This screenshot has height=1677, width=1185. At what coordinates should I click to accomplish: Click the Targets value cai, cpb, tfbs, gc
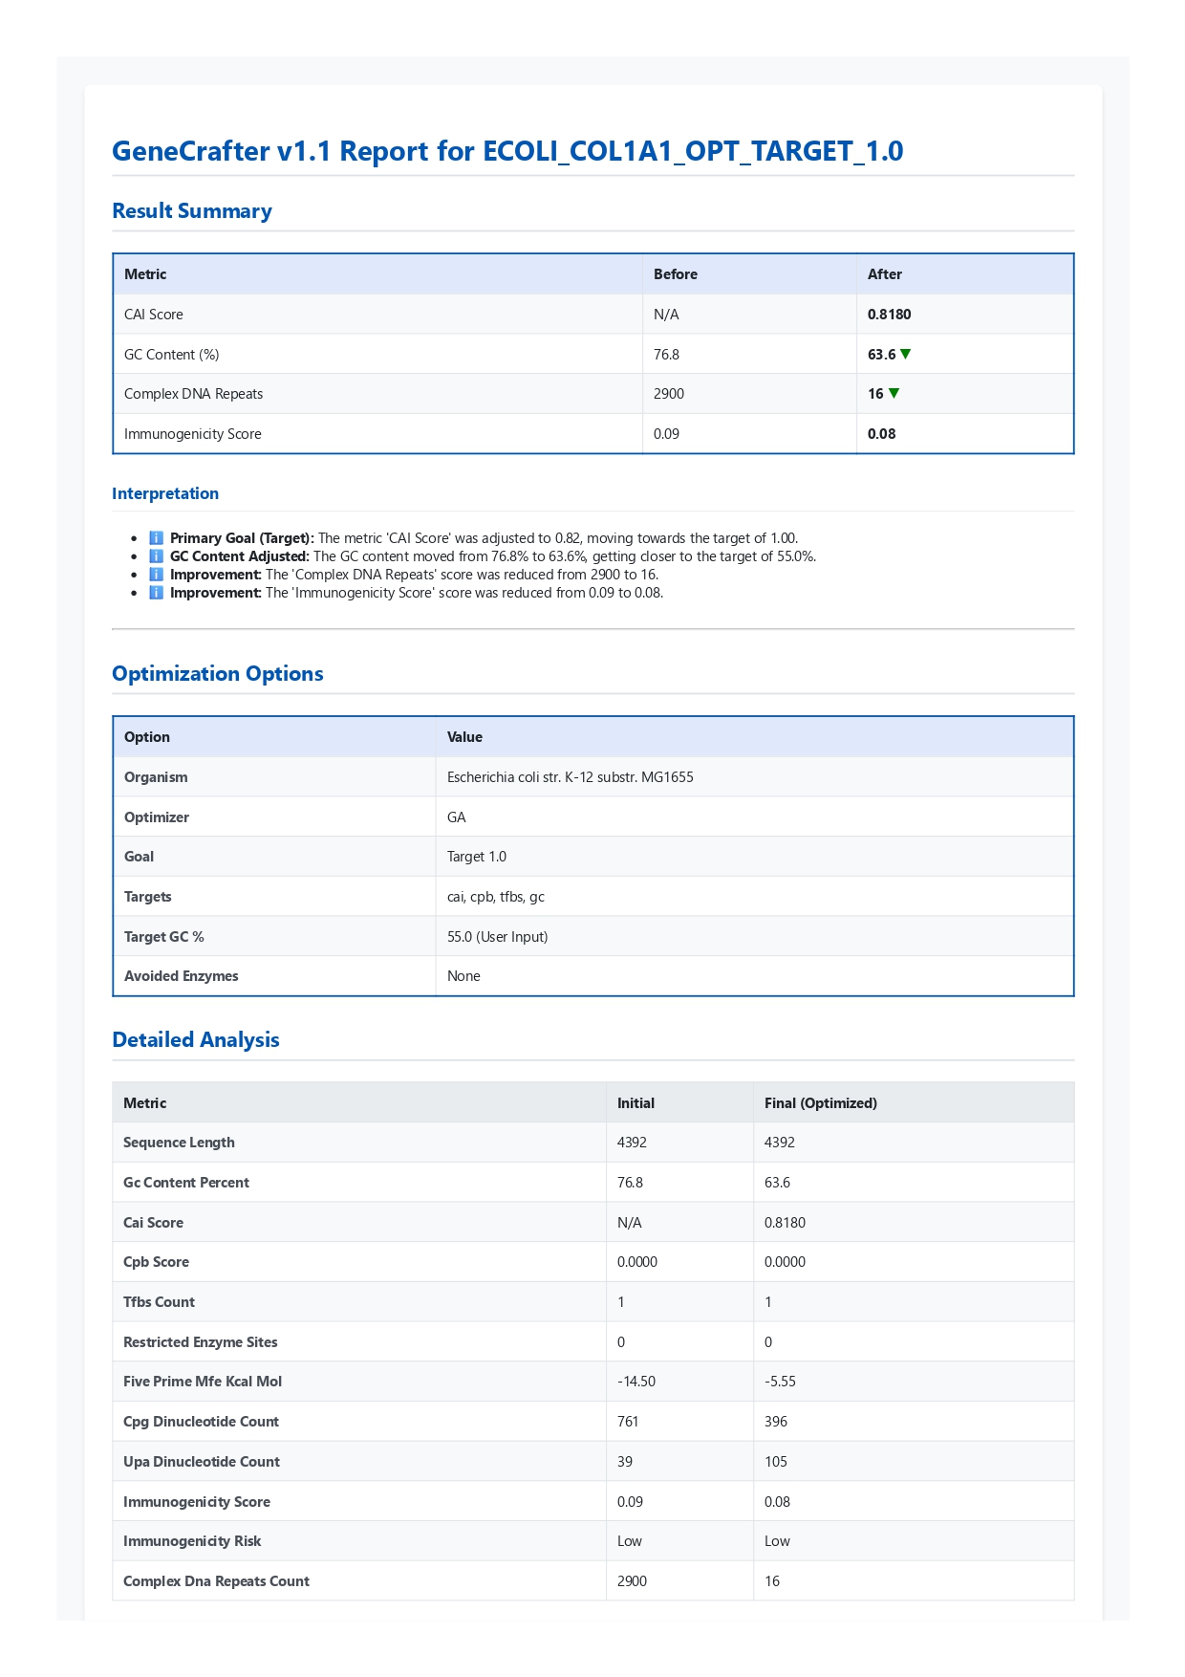(x=495, y=897)
